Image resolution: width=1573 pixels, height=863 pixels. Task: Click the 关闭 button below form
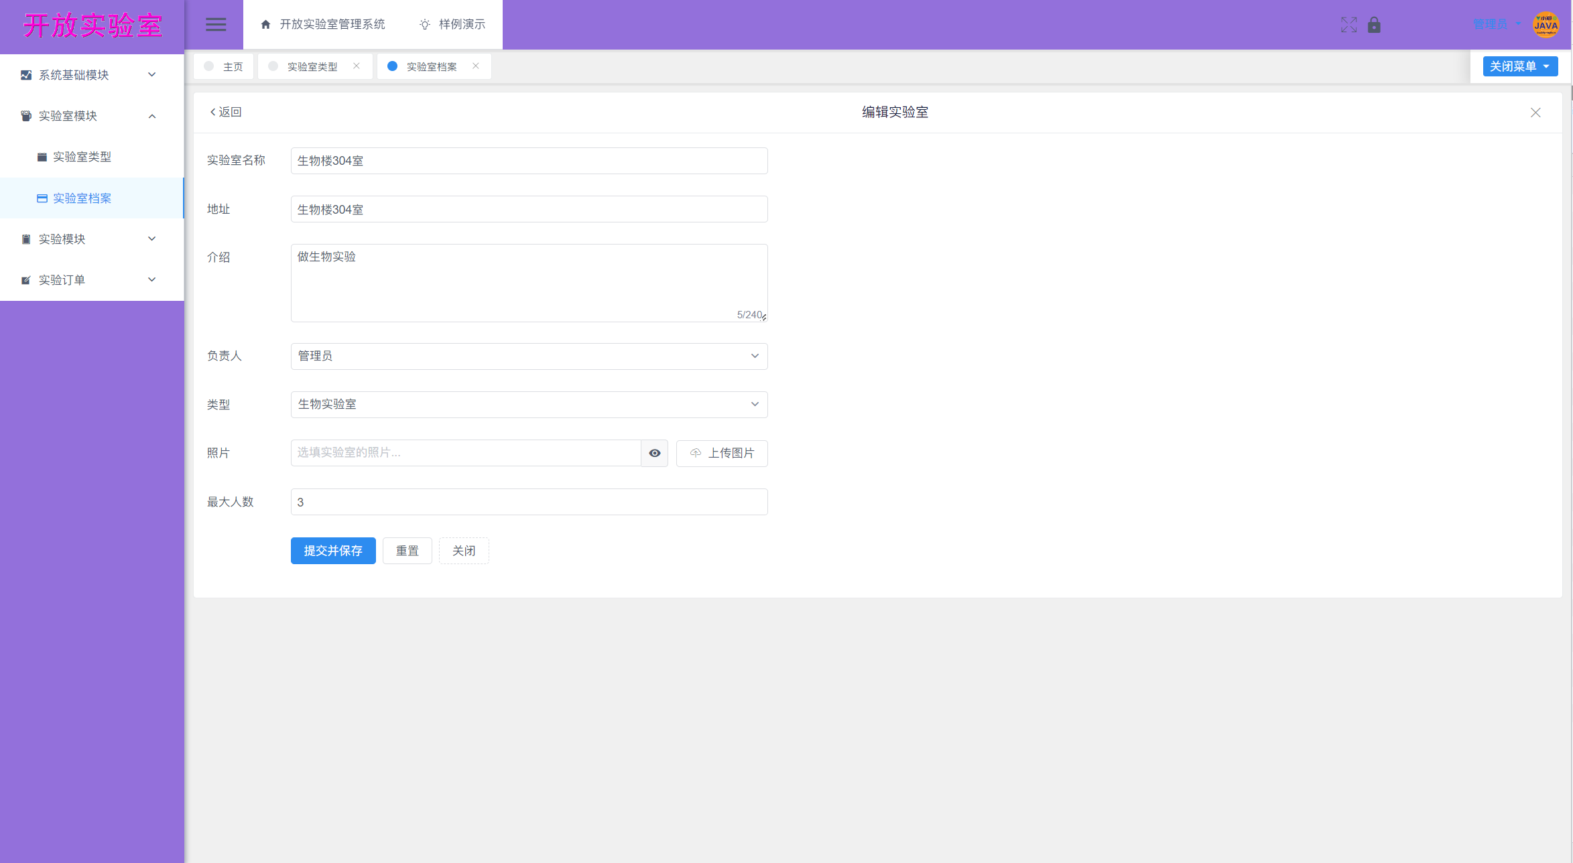(464, 551)
